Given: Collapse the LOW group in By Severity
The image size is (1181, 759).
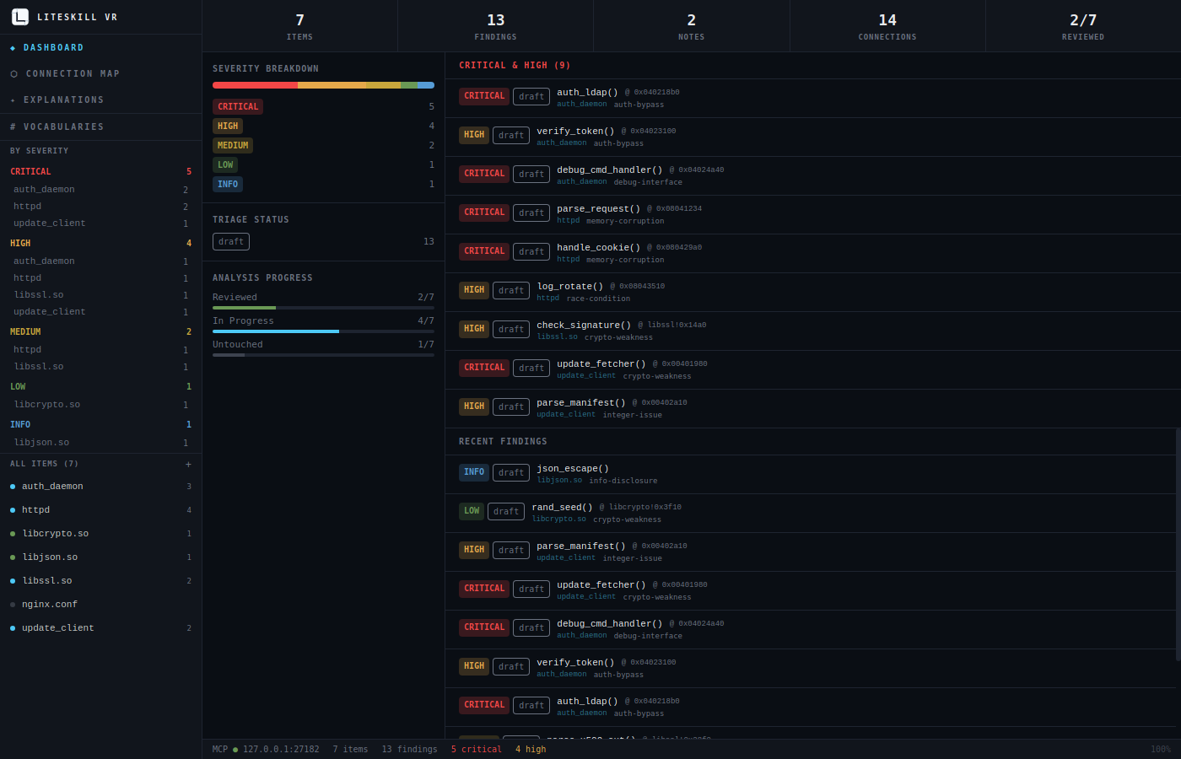Looking at the screenshot, I should (100, 387).
